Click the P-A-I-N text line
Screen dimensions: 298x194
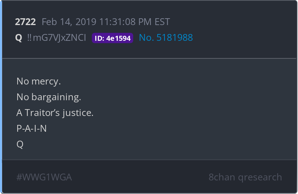(32, 128)
